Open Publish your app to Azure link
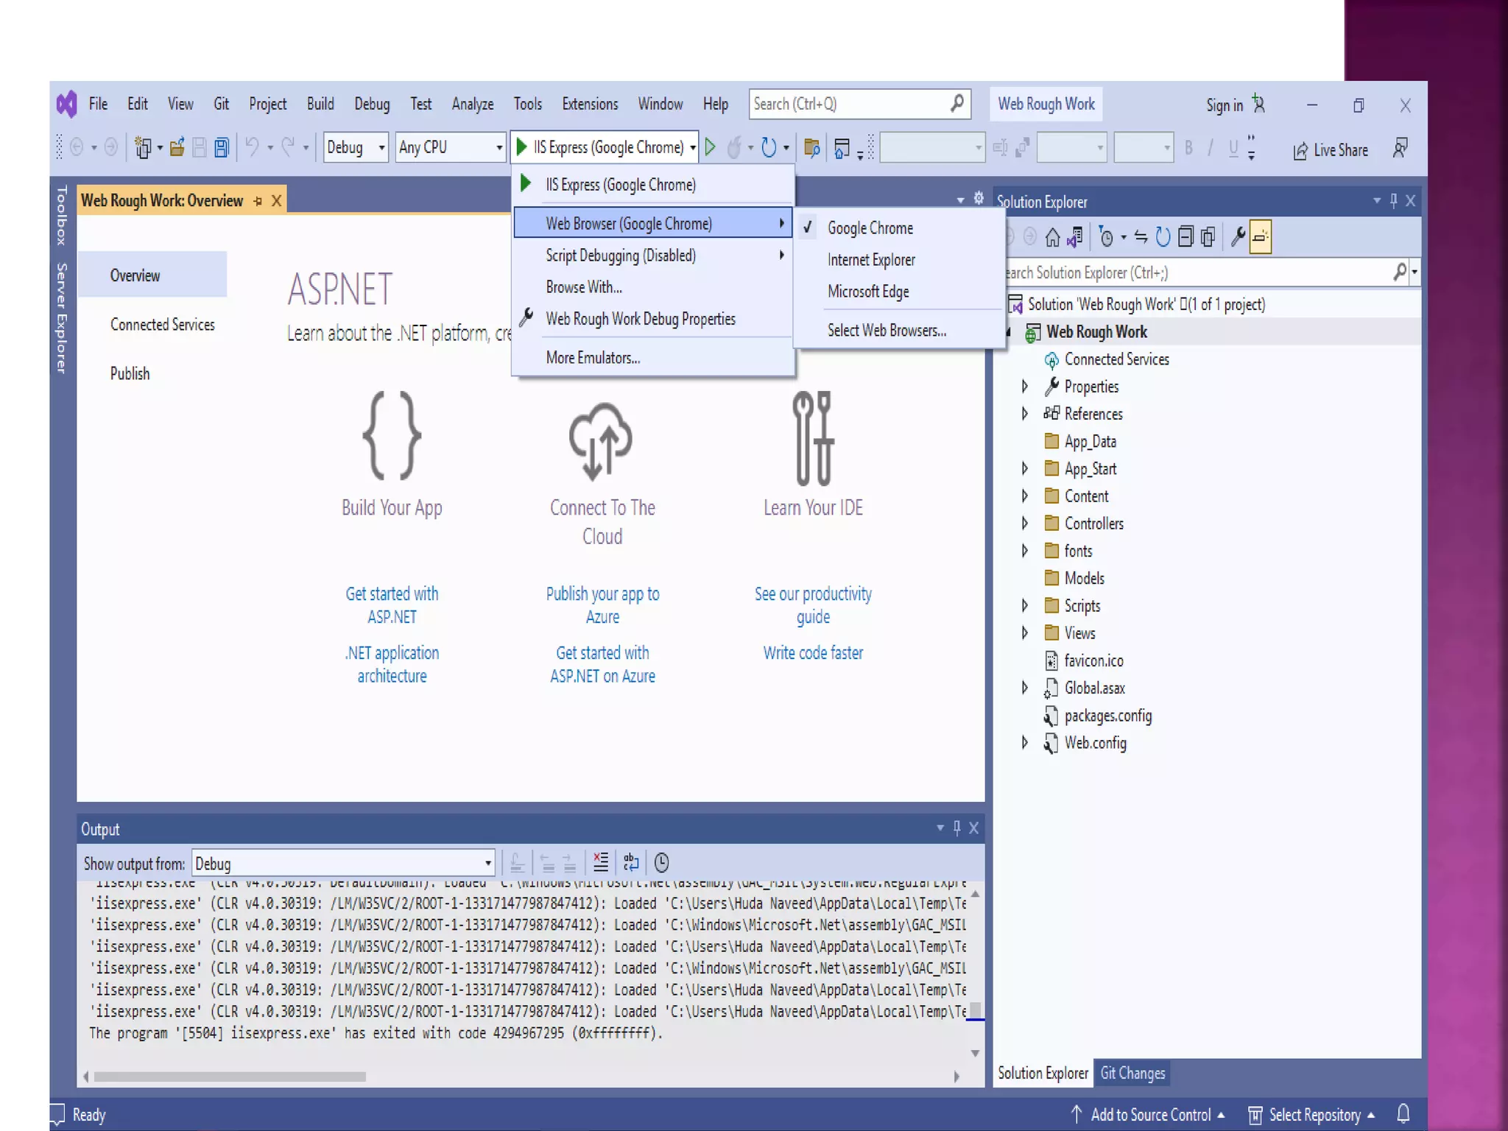The image size is (1508, 1131). tap(602, 605)
